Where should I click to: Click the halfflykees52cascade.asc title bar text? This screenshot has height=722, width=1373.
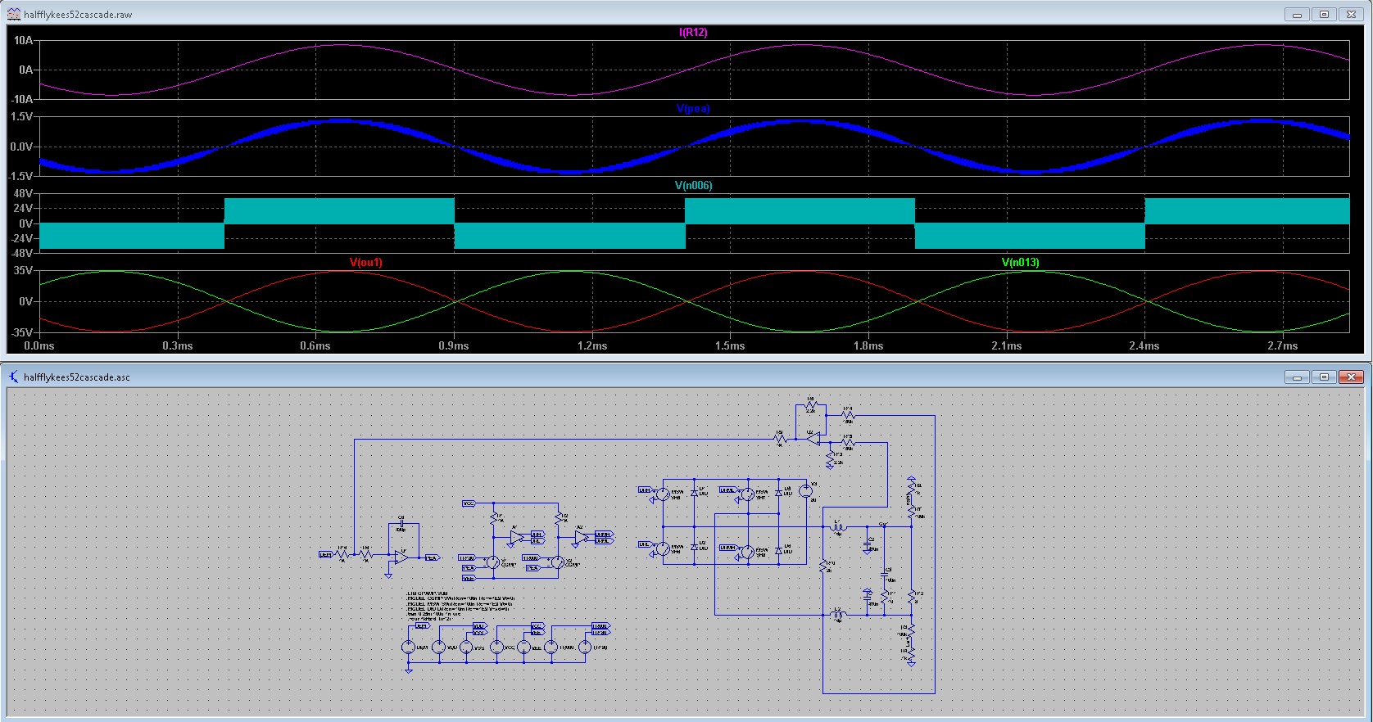[x=77, y=377]
